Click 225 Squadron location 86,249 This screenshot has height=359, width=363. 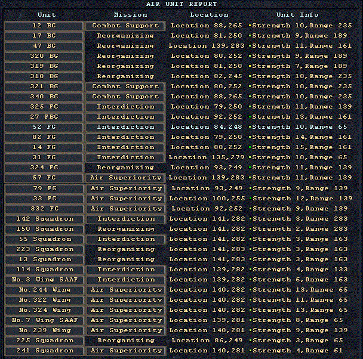207,341
